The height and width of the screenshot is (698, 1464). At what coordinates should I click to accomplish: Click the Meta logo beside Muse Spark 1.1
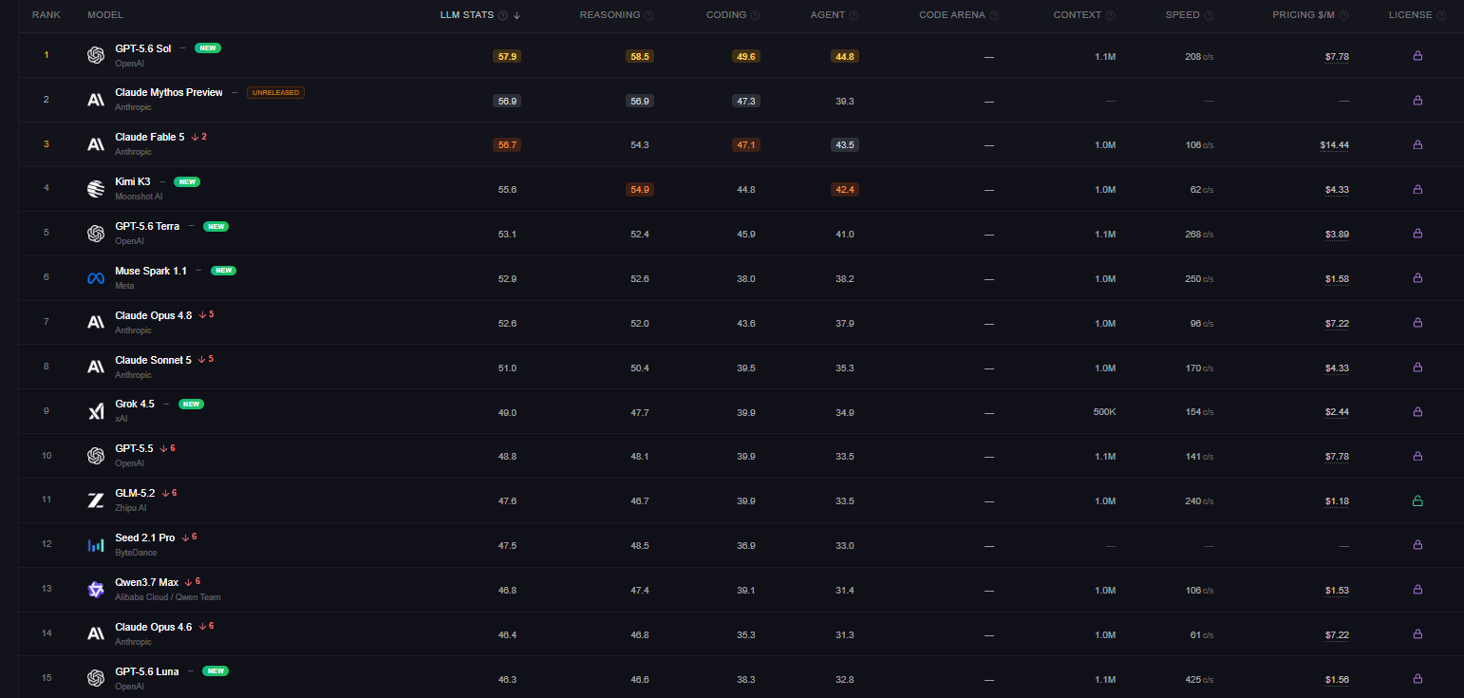point(96,278)
